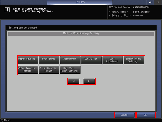Click the information icon beside Operation Screen Customize

coord(7,10)
